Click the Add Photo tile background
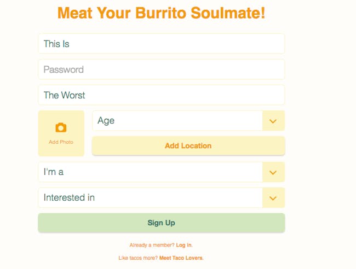356x269 pixels. 61,133
